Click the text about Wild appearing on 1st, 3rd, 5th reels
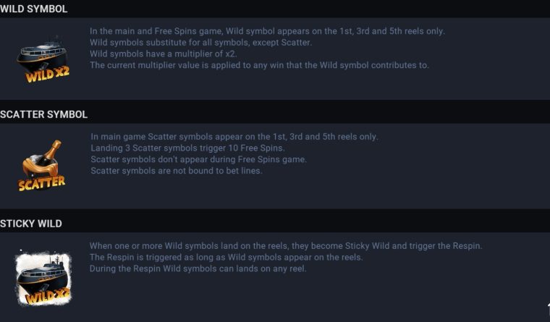The width and height of the screenshot is (550, 322). 267,31
